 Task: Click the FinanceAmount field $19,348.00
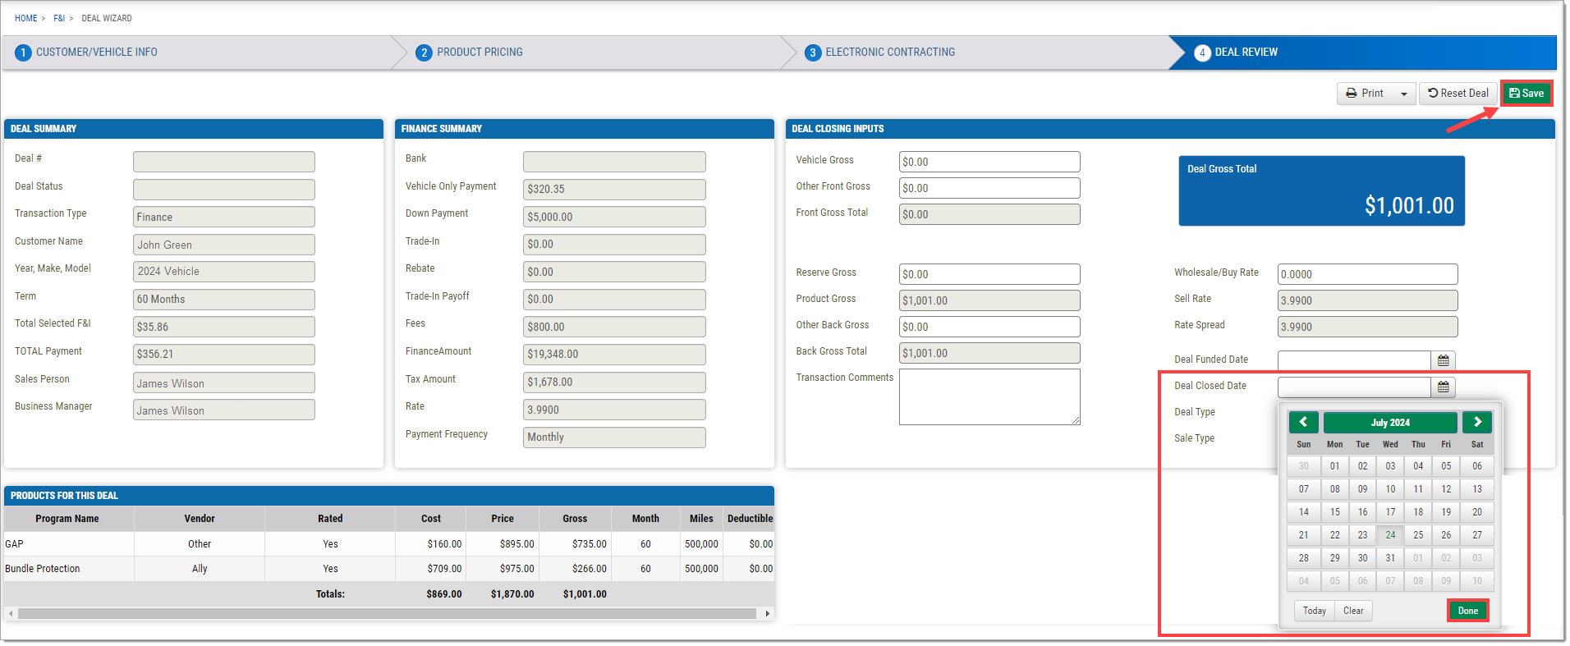(x=614, y=355)
